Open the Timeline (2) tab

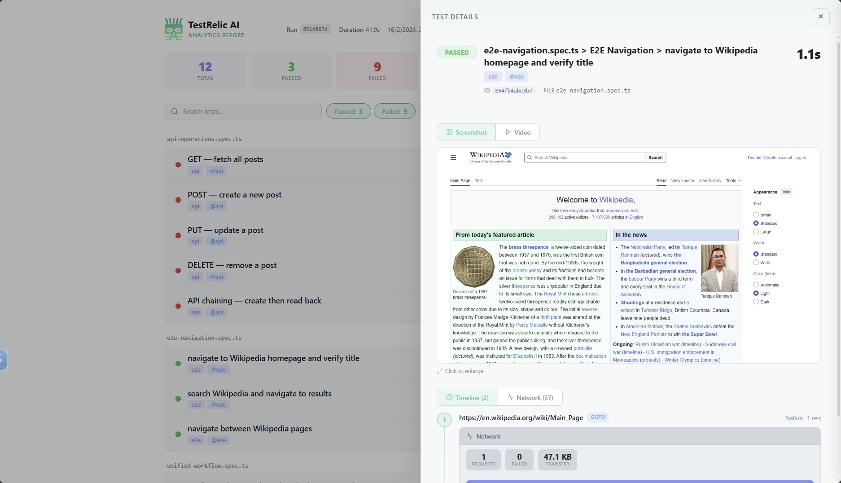[x=467, y=397]
